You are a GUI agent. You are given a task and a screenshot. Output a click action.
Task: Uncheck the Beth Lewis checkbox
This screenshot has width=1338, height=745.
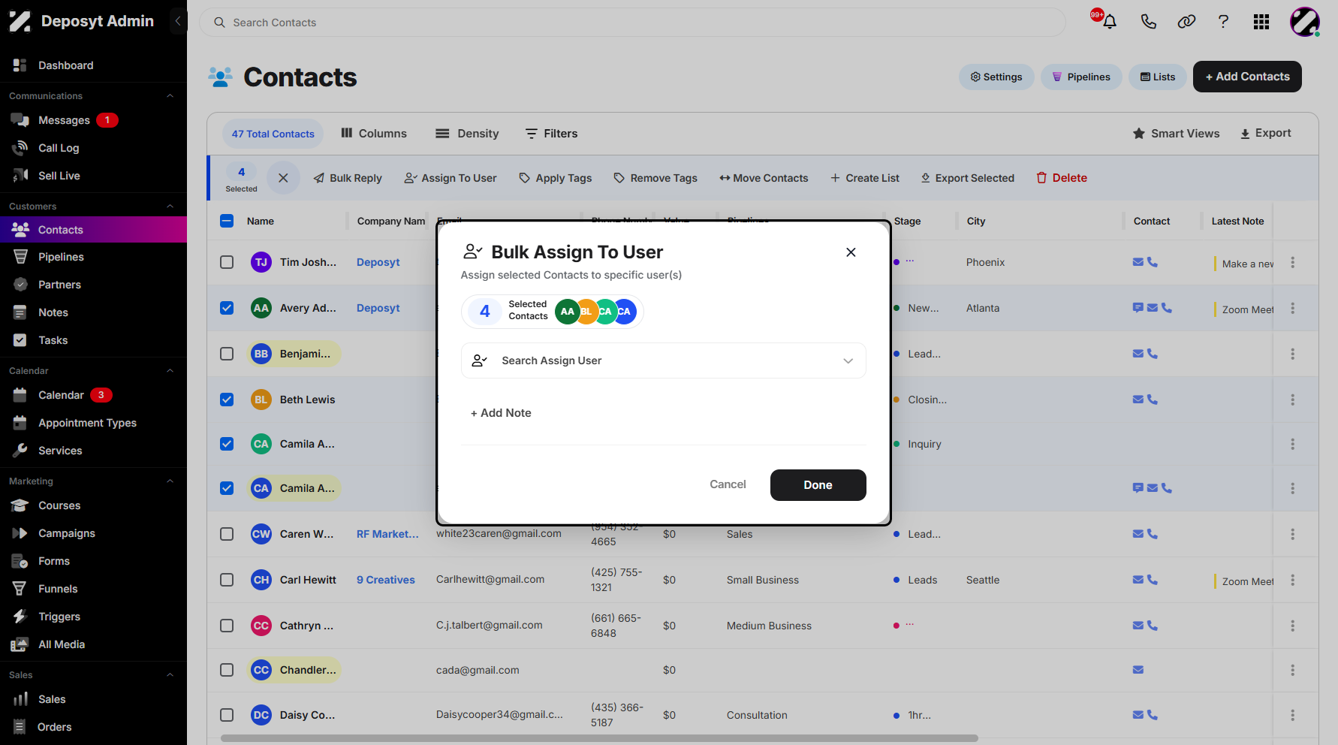pos(227,400)
